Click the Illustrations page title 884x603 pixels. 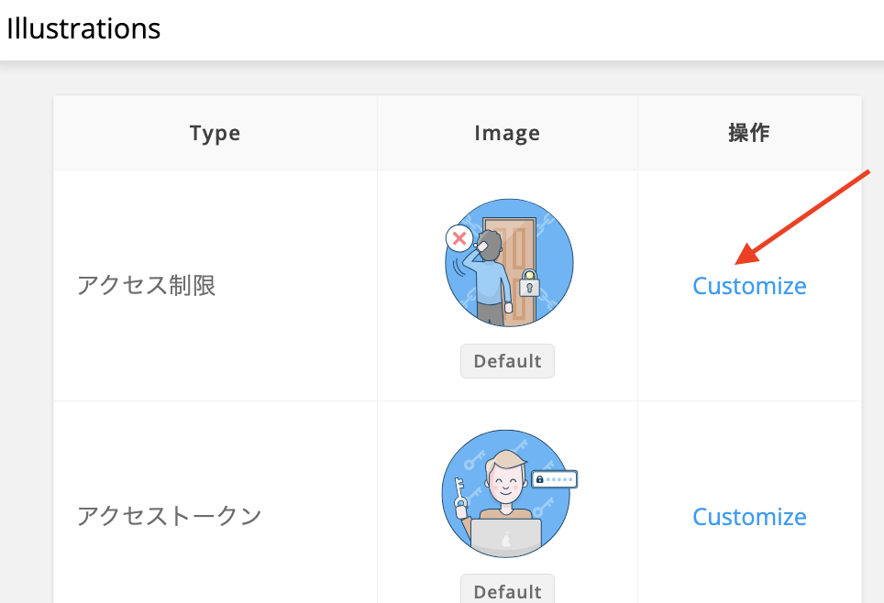pos(83,29)
